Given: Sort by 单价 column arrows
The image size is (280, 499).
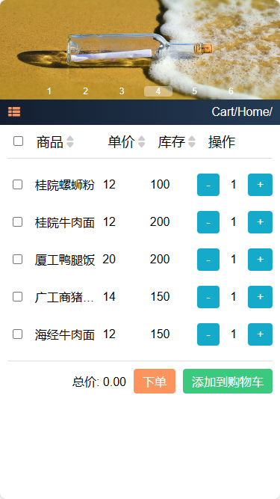Looking at the screenshot, I should 142,142.
